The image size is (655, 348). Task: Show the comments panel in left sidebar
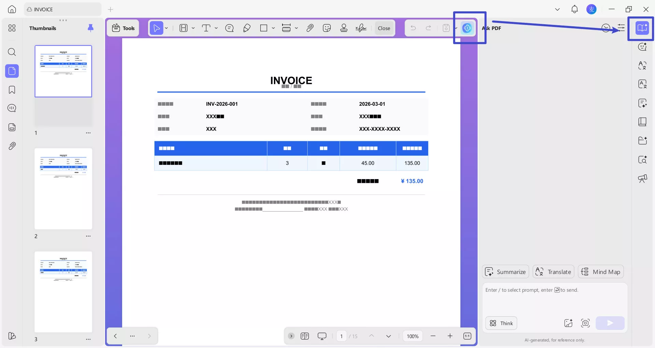(x=12, y=108)
